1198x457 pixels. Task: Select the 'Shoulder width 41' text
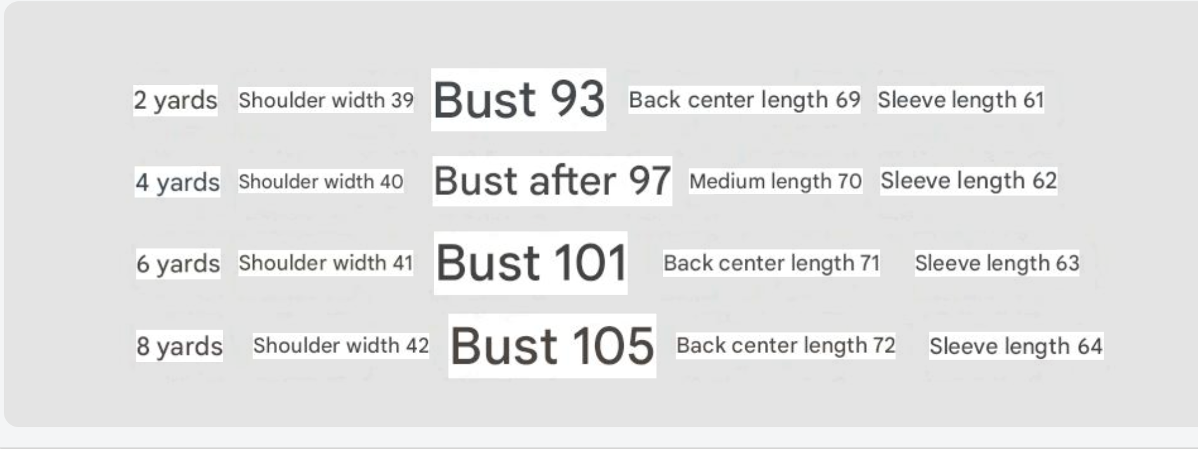326,262
